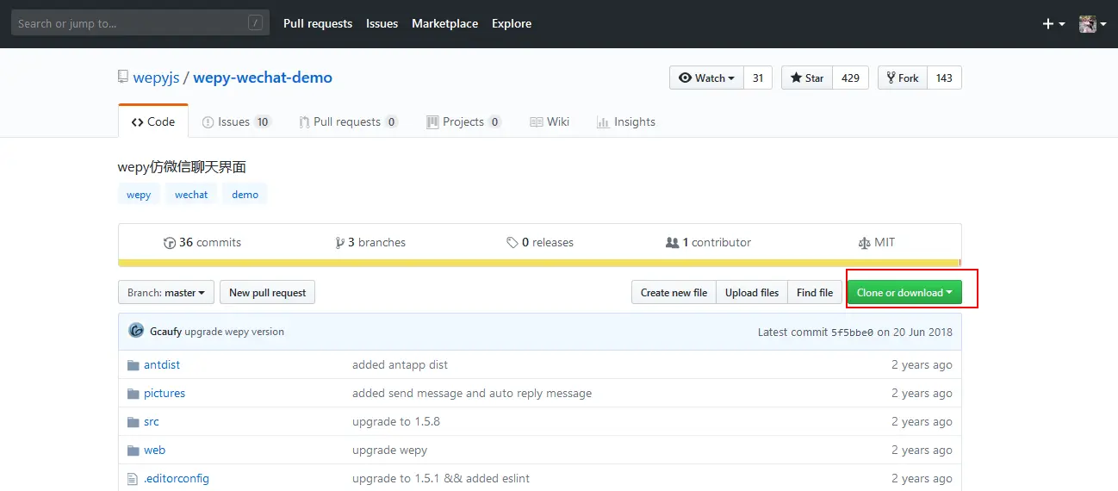Click the contributors people icon

[672, 243]
